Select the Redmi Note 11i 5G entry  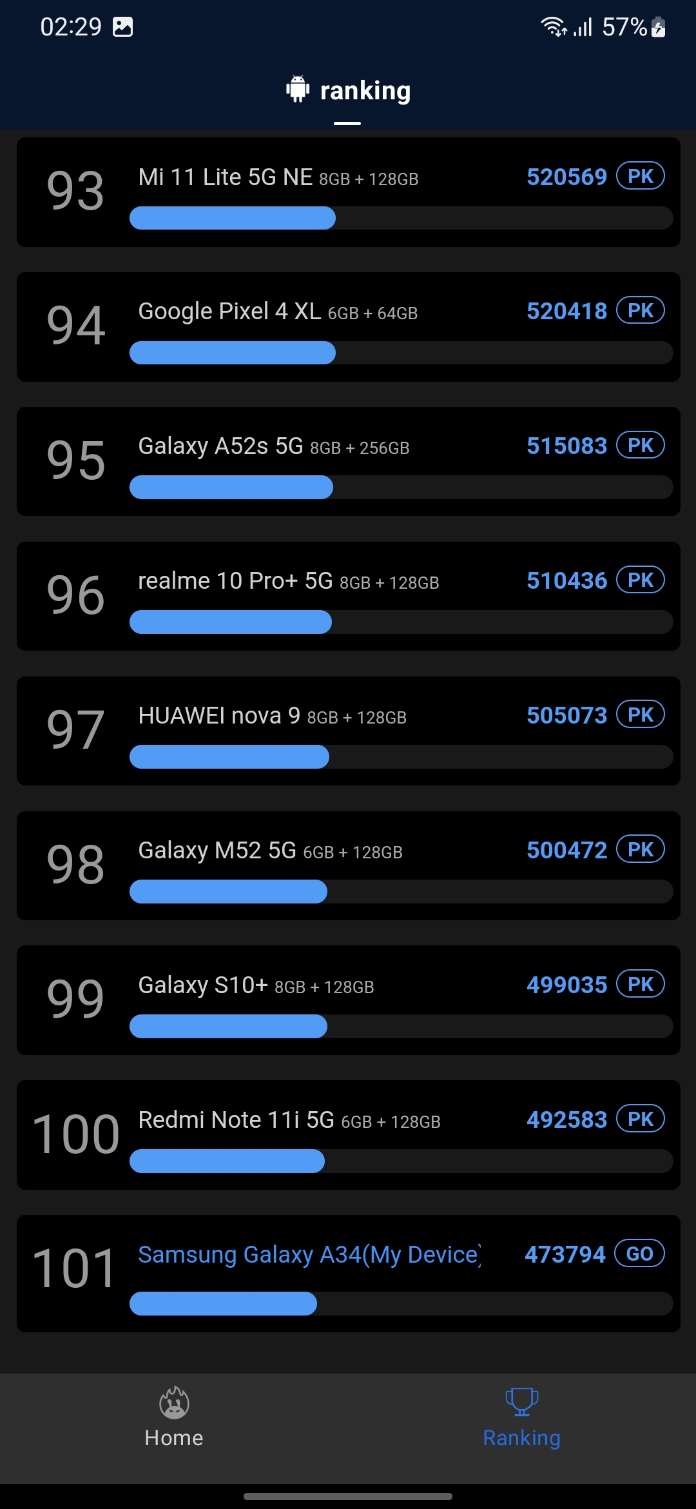click(x=289, y=1120)
